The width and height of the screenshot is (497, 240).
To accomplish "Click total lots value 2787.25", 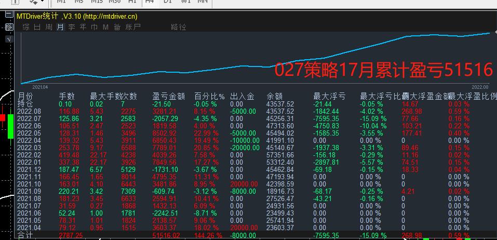I will (71, 235).
